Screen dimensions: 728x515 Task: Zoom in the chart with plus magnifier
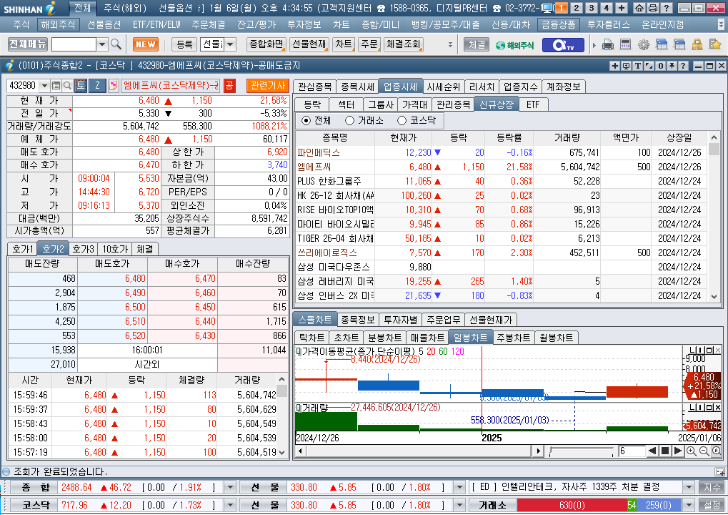pos(691,451)
